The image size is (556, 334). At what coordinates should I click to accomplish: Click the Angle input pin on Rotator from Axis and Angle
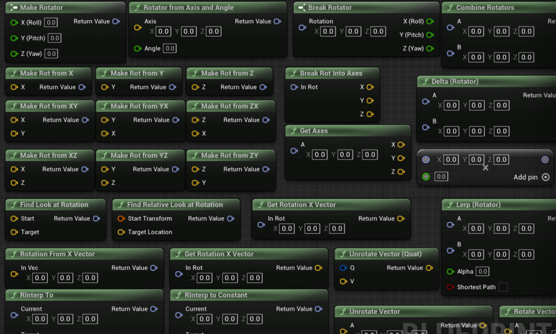point(137,48)
